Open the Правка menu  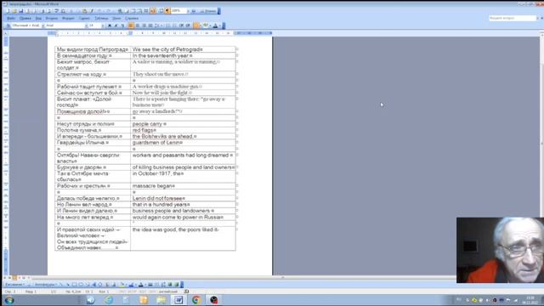point(25,18)
